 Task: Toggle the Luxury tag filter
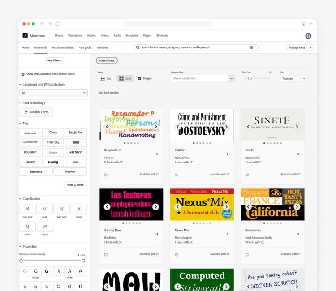click(30, 162)
